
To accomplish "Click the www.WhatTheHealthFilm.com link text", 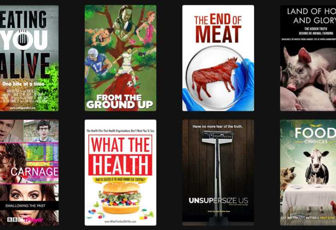I will (120, 221).
